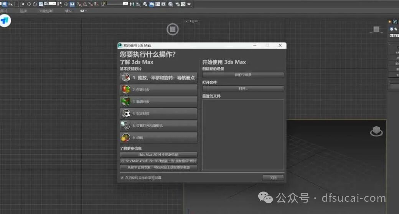This screenshot has width=399, height=214.
Task: Play video 6 动画
Action: 158,137
